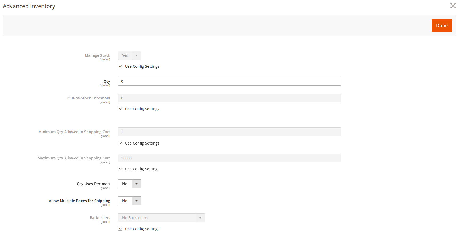Viewport: 459px width, 235px height.
Task: Uncheck Use Config Settings for Manage Stock
Action: point(121,66)
